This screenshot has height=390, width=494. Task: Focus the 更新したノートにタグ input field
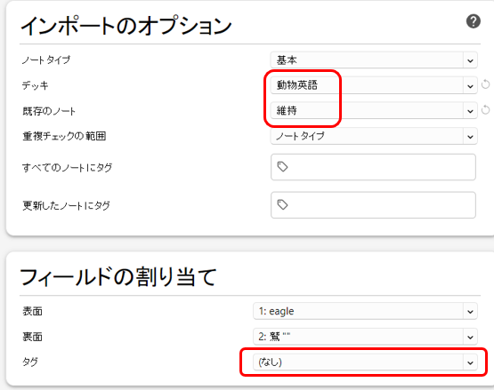tap(373, 205)
